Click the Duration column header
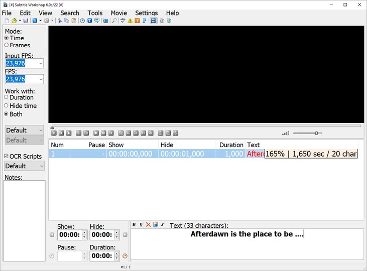 click(x=231, y=145)
